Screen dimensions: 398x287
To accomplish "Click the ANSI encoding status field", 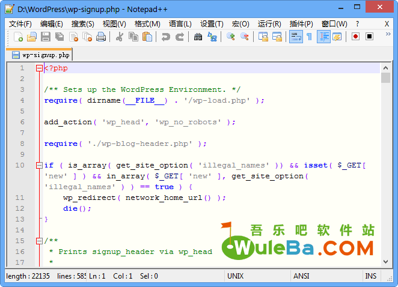I will tap(326, 276).
